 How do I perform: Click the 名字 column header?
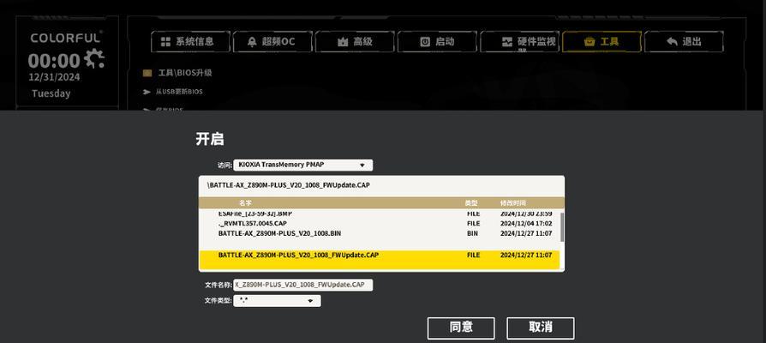coord(245,202)
